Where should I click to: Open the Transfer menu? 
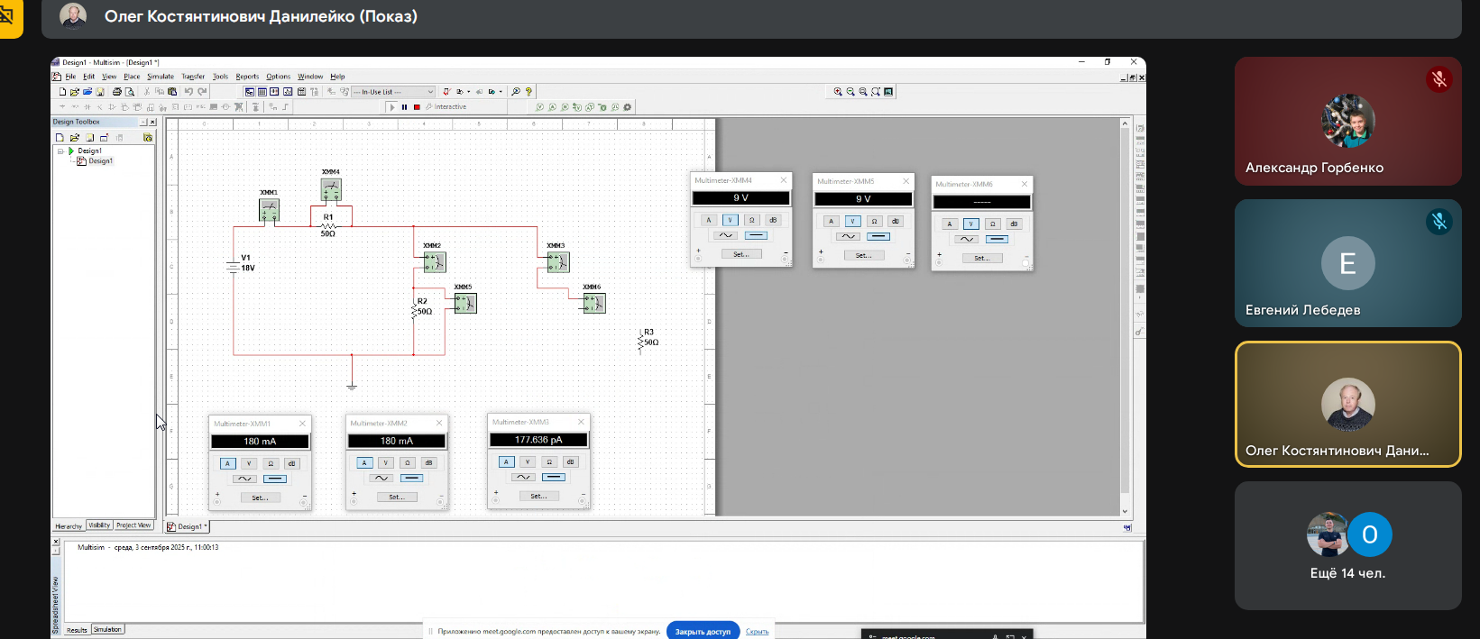193,77
